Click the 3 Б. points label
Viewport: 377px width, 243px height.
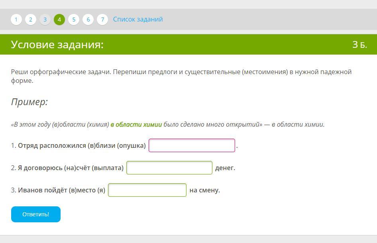(x=359, y=45)
